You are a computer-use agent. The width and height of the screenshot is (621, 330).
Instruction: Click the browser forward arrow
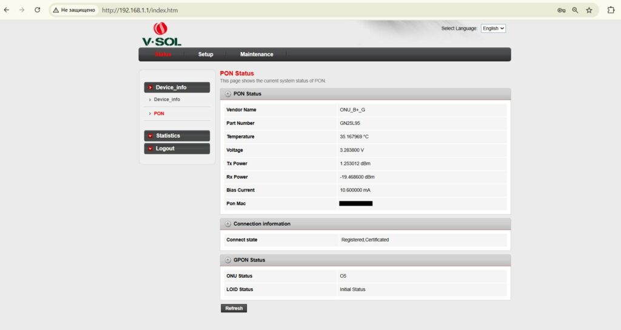click(x=22, y=10)
